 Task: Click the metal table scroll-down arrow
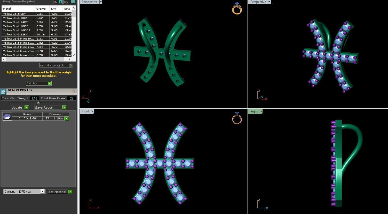pos(74,55)
